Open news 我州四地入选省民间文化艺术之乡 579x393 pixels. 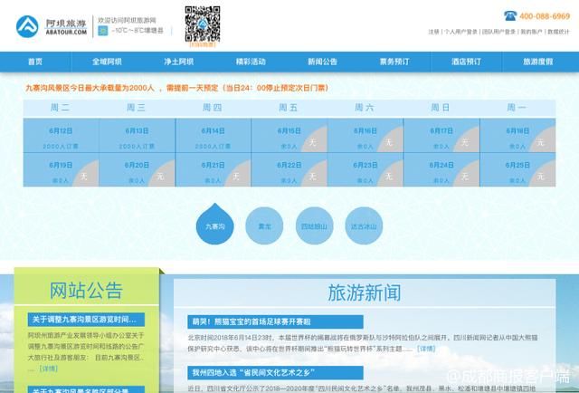(275, 373)
